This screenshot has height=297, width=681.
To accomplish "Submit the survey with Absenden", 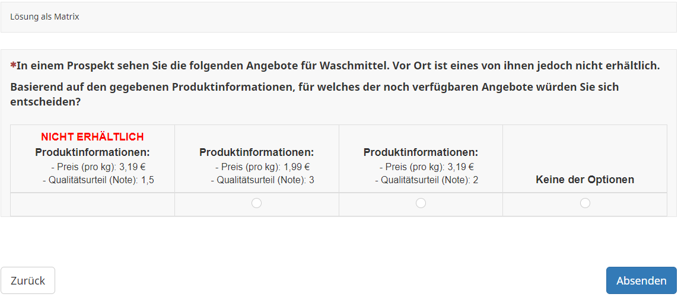I will coord(641,280).
